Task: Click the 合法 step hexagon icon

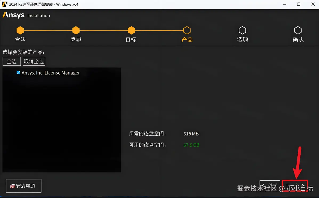Action: 20,30
